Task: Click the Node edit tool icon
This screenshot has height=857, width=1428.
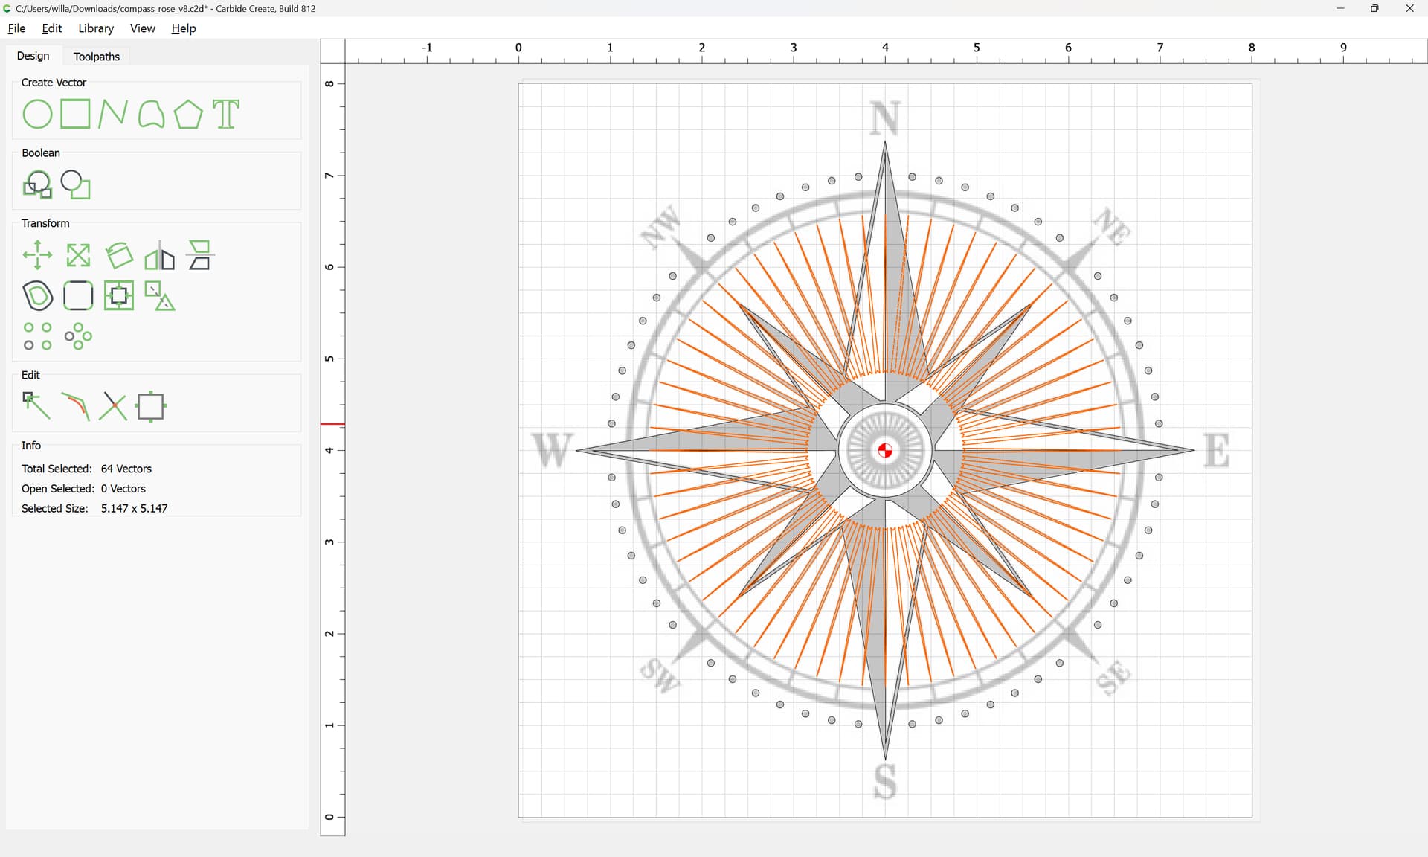Action: pos(36,406)
